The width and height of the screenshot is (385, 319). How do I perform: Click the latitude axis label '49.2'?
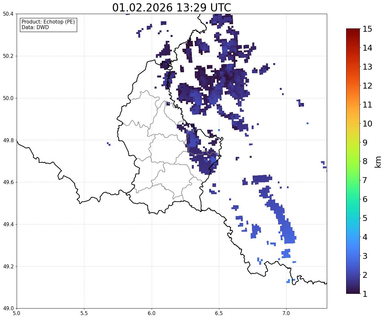tap(8, 266)
